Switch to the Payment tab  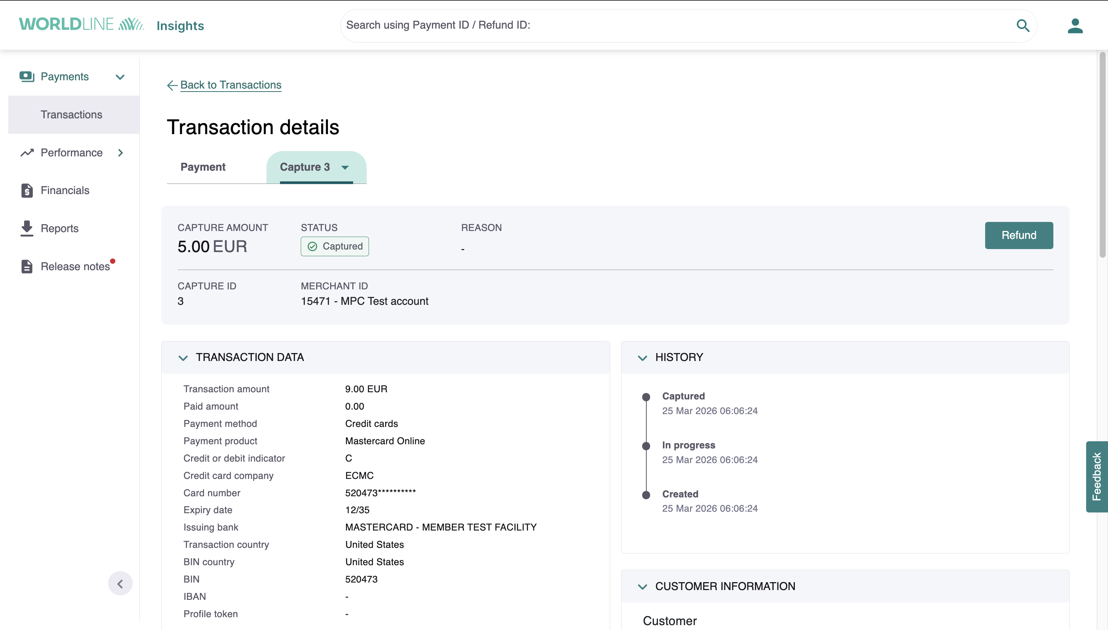click(203, 167)
